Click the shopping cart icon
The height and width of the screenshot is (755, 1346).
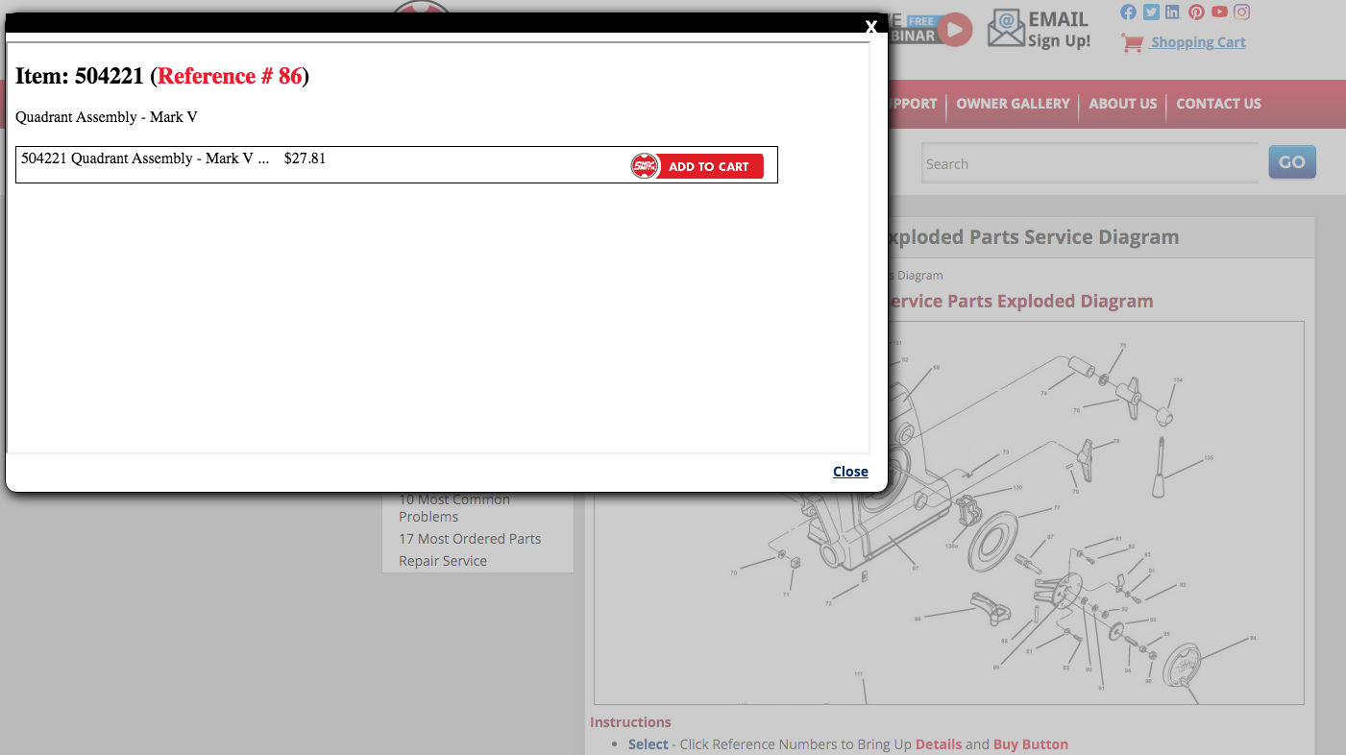[x=1133, y=43]
